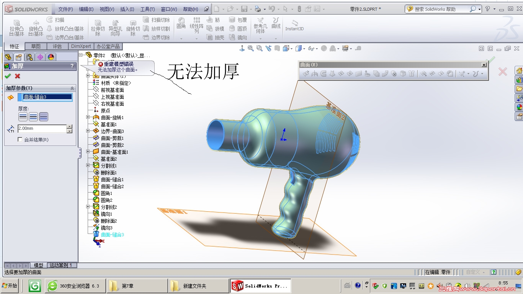The height and width of the screenshot is (294, 523).
Task: Click the 拉伸切除 extruded cut tool
Action: click(x=98, y=28)
